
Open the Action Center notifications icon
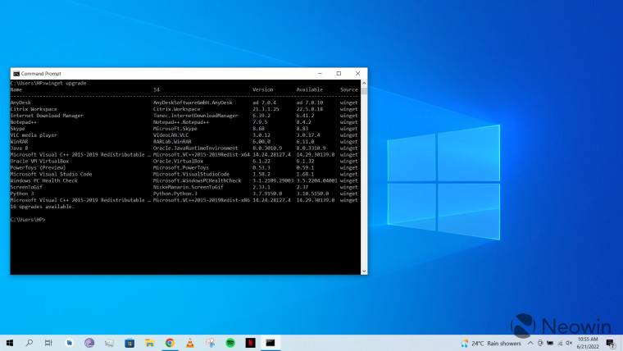coord(610,343)
